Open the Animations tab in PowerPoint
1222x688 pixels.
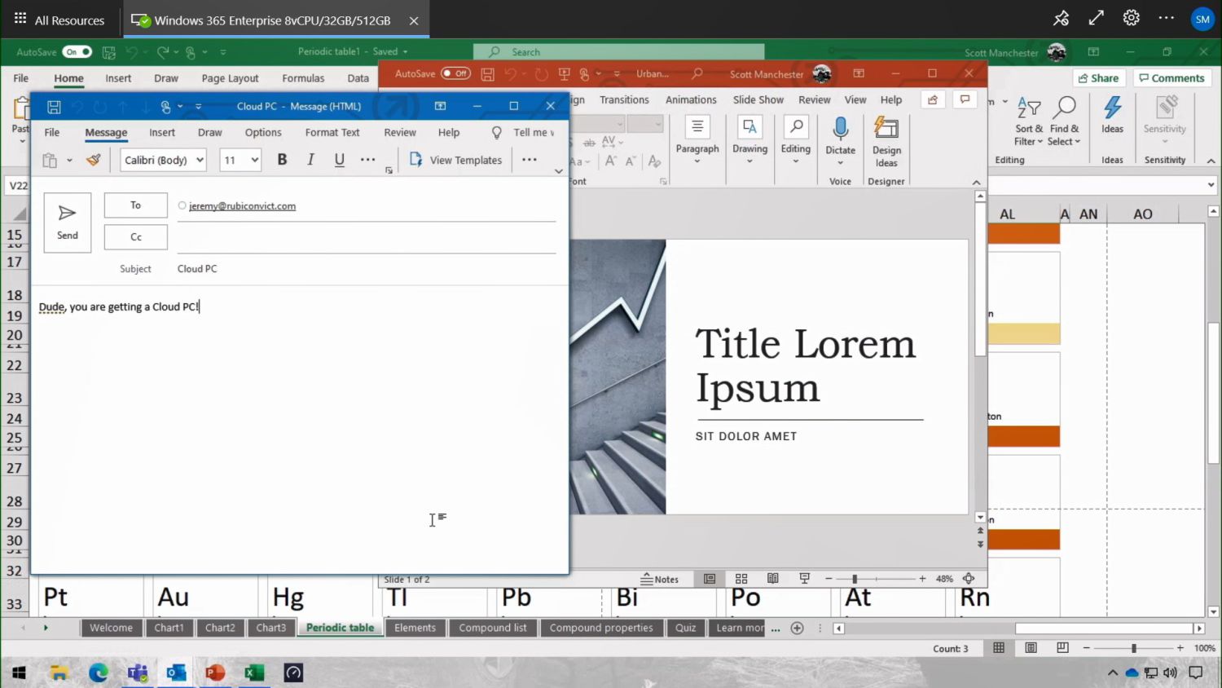click(691, 99)
